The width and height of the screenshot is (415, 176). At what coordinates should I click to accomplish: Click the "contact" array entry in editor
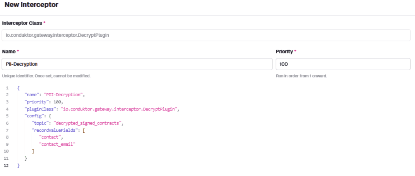tap(50, 137)
